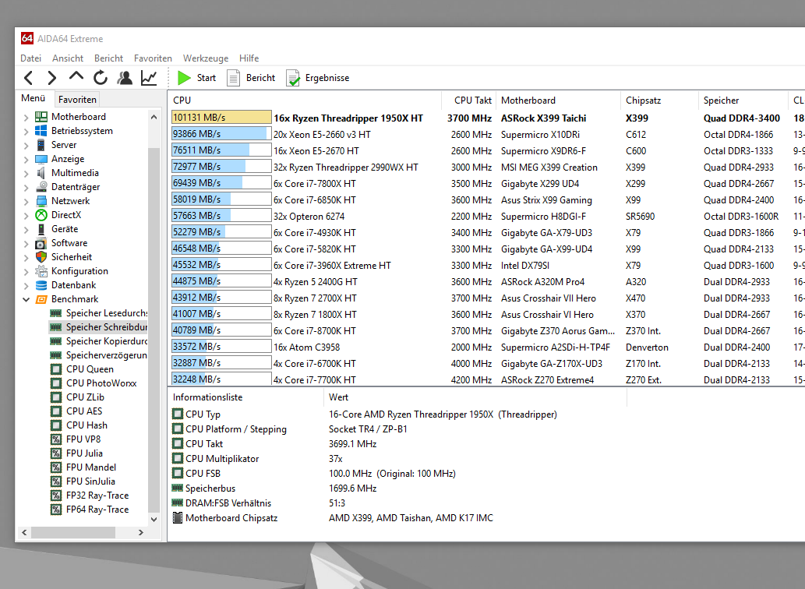Expand the Server tree node
Viewport: 805px width, 589px height.
pyautogui.click(x=26, y=145)
